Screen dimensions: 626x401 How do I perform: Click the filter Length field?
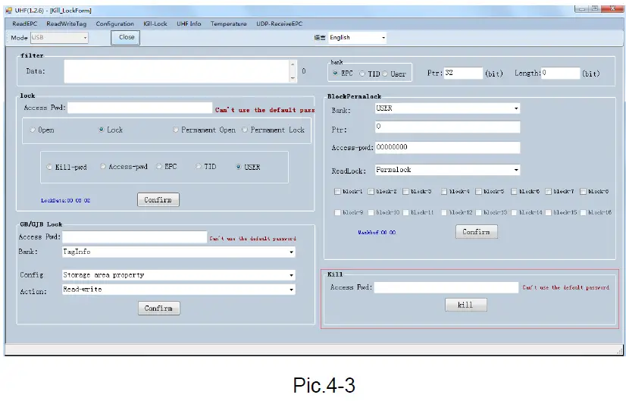560,73
